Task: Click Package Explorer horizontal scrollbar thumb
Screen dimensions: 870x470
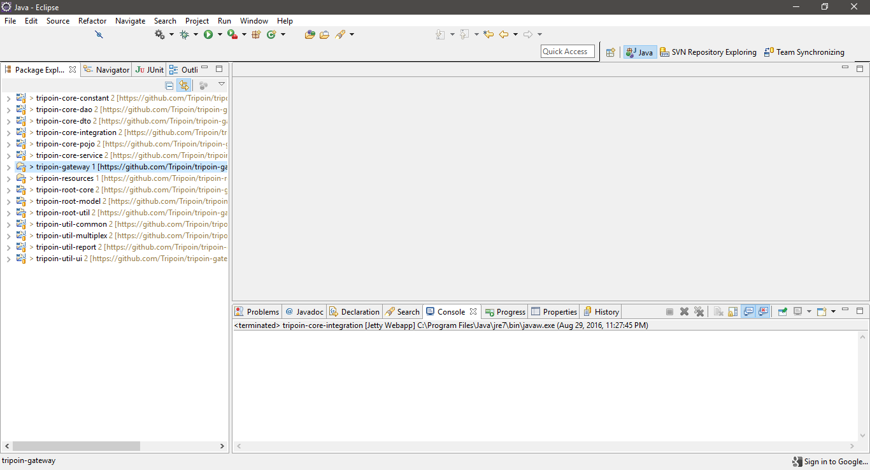Action: click(x=76, y=446)
